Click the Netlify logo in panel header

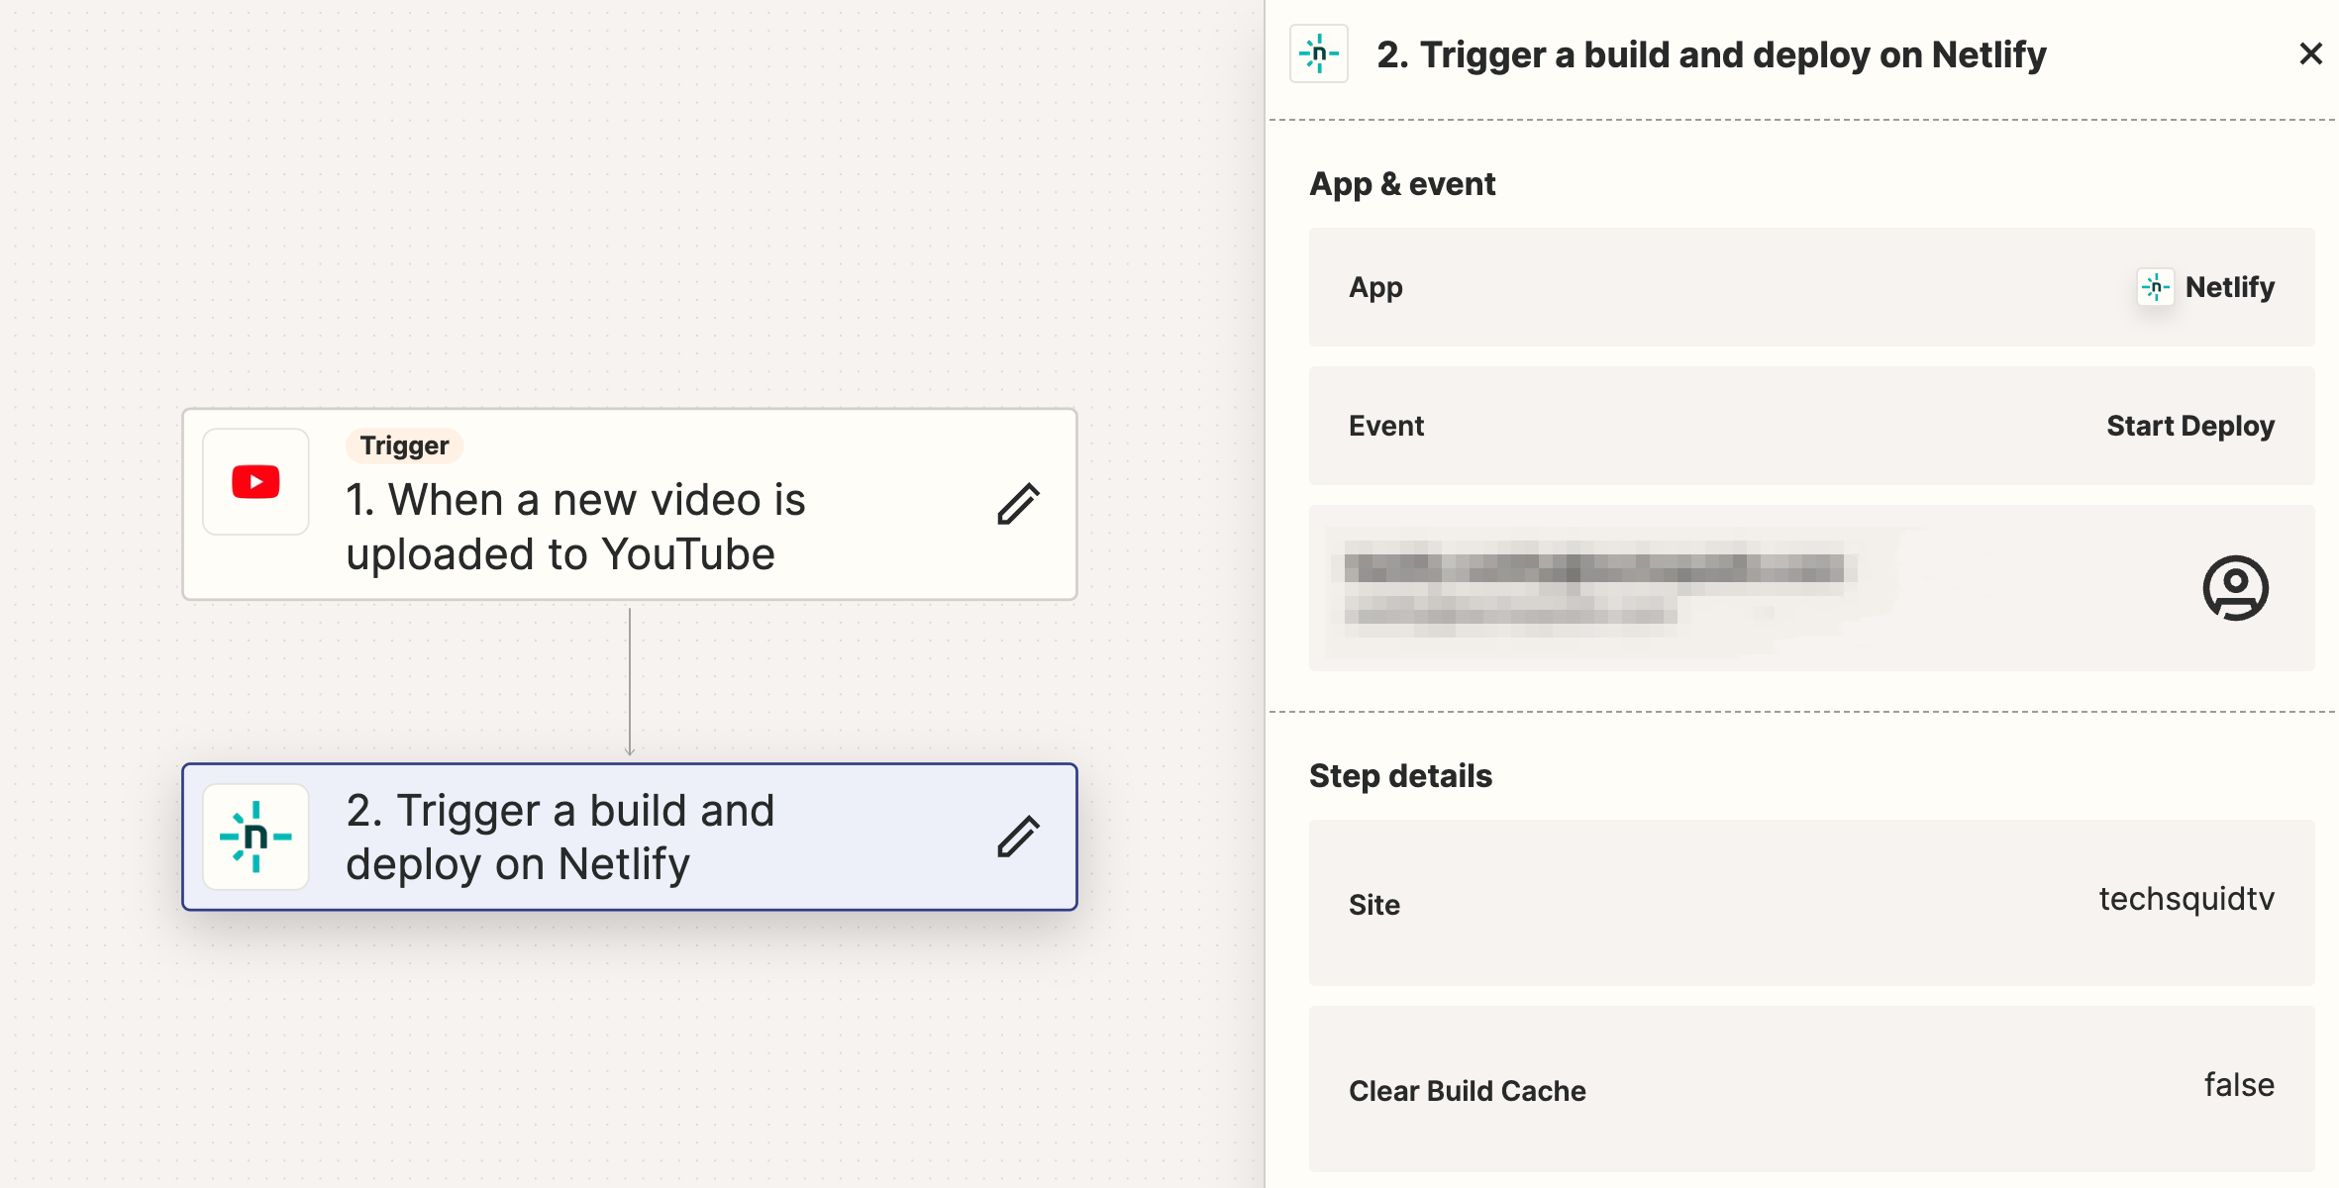[x=1319, y=53]
